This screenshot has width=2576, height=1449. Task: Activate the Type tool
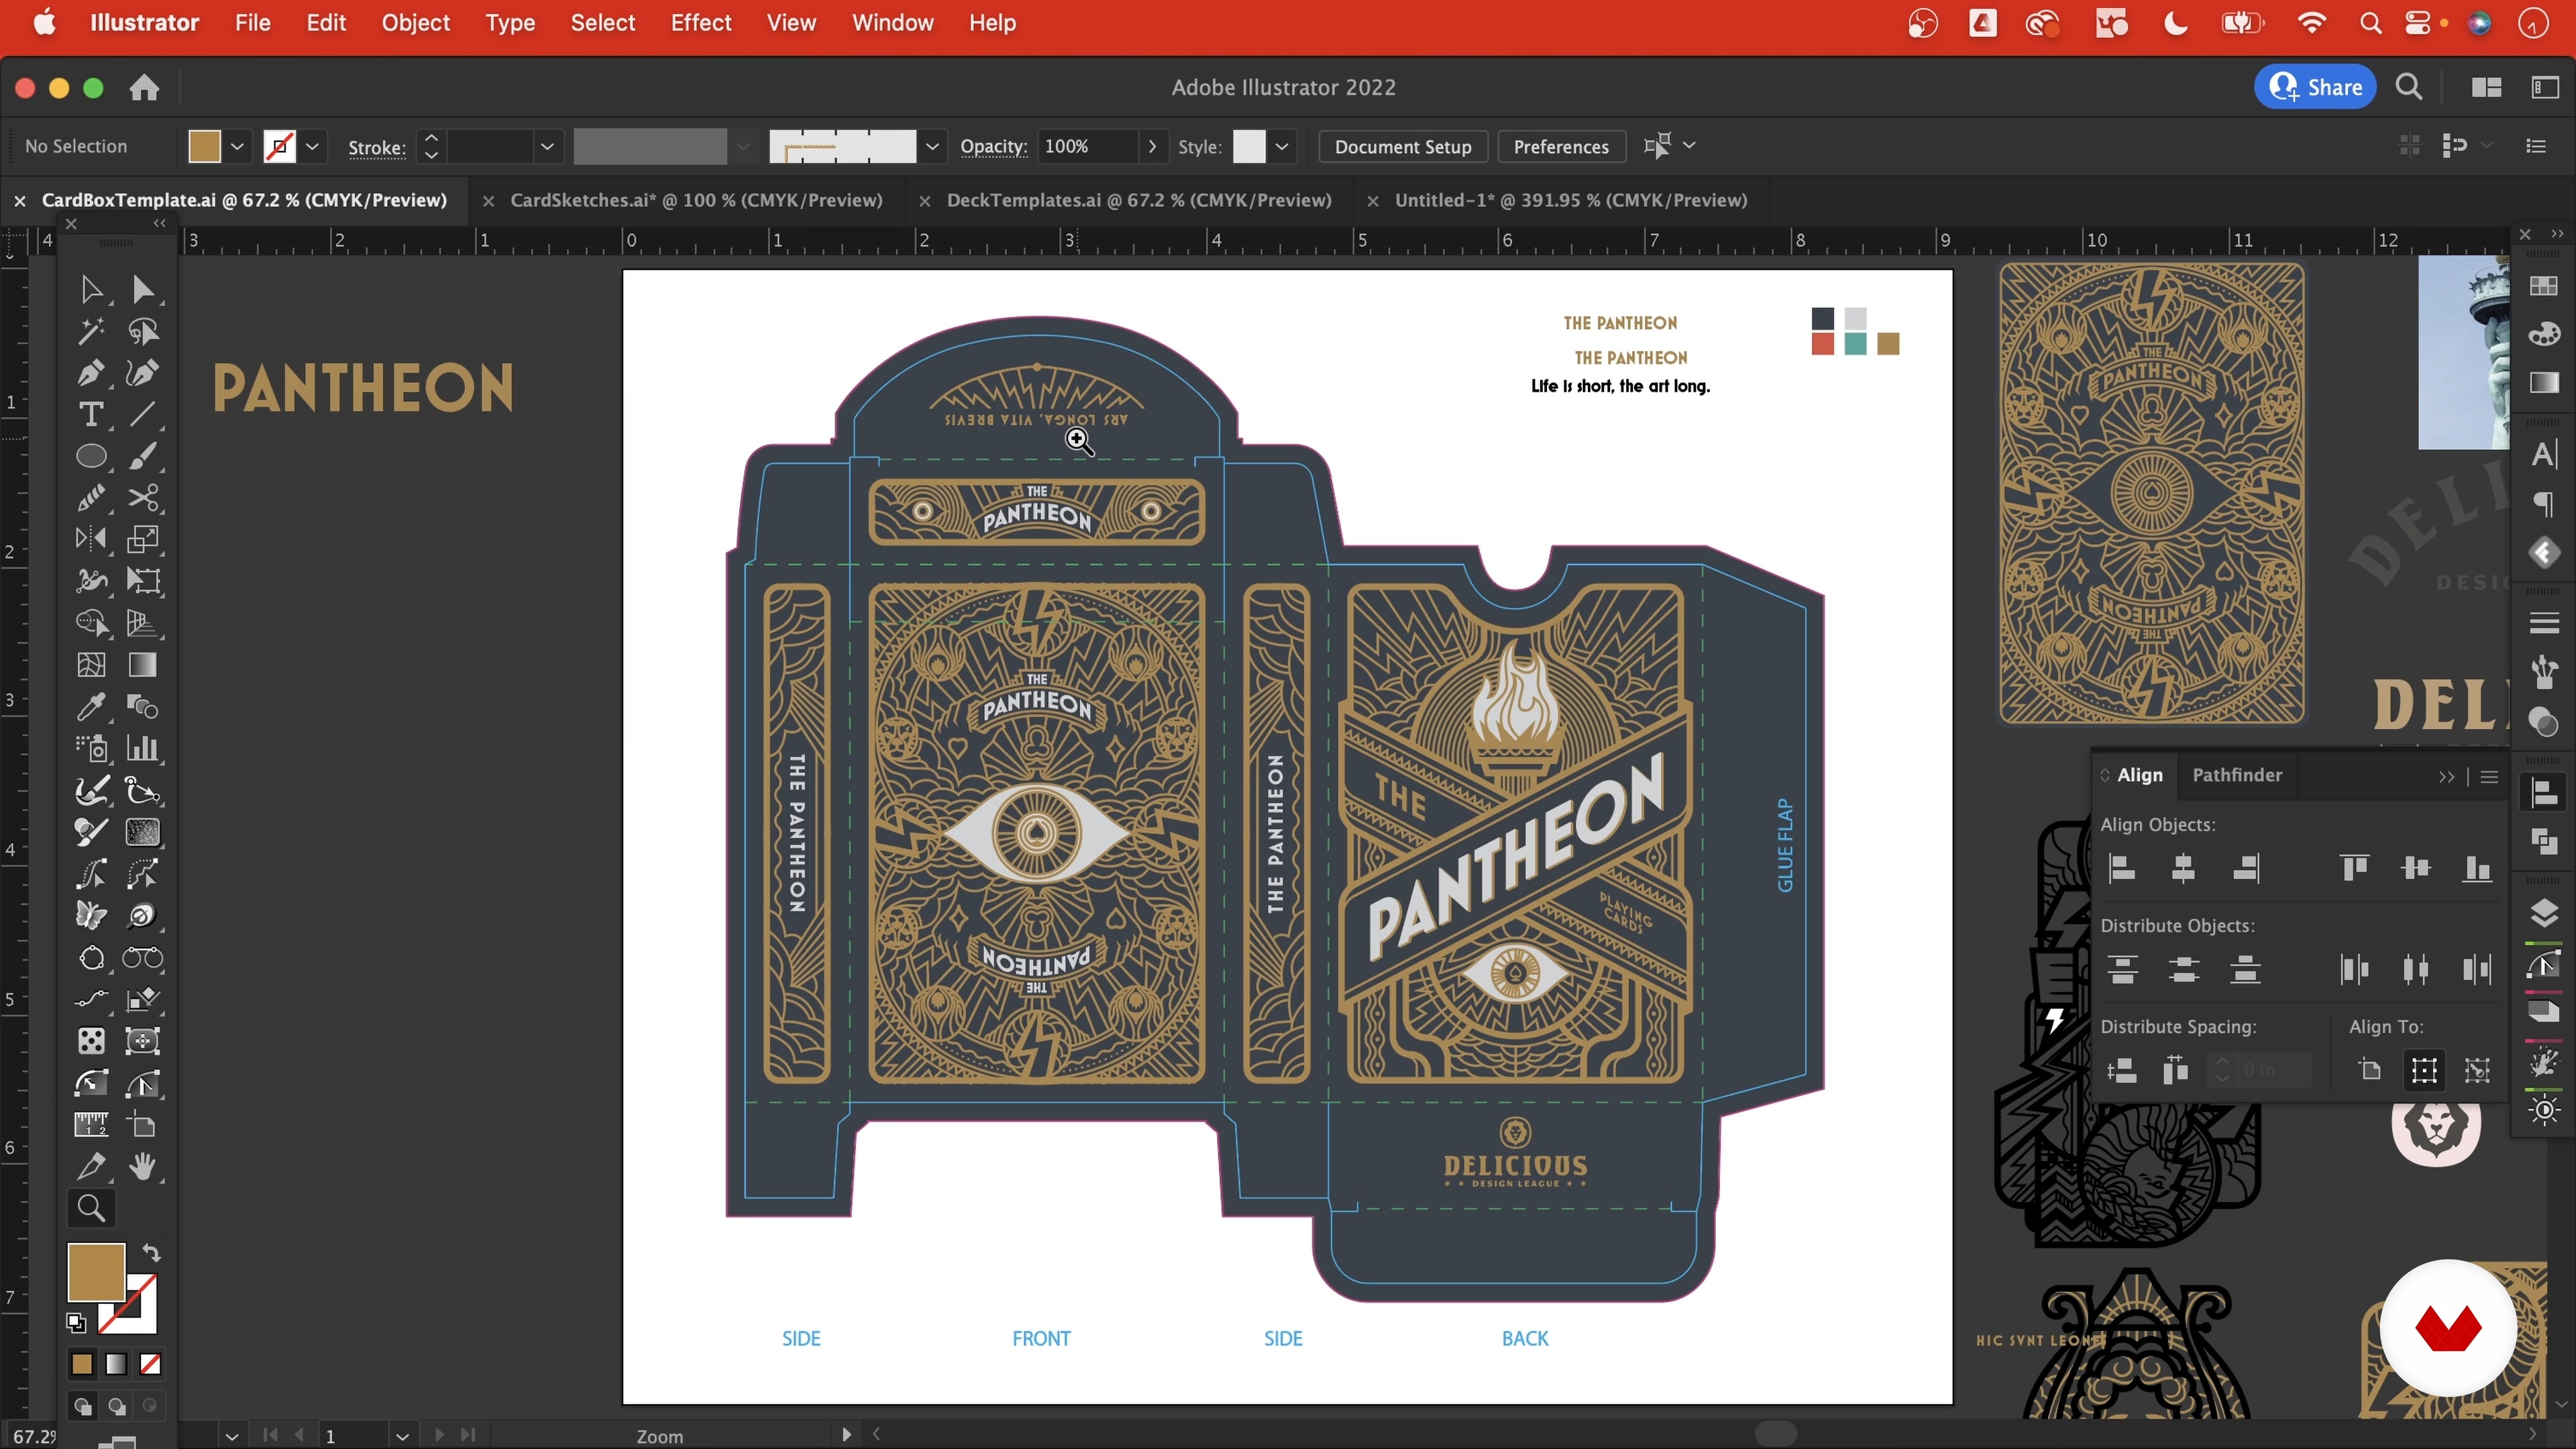click(x=91, y=414)
